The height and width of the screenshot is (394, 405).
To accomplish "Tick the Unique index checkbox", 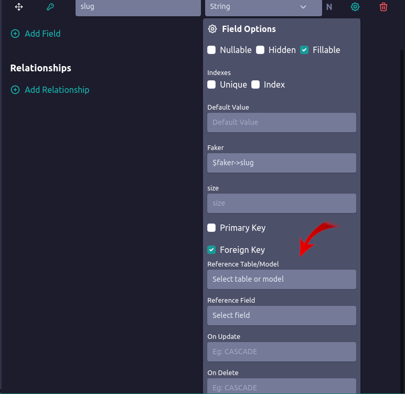I will [x=211, y=84].
